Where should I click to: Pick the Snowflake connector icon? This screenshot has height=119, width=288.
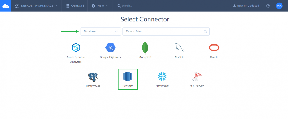[162, 77]
